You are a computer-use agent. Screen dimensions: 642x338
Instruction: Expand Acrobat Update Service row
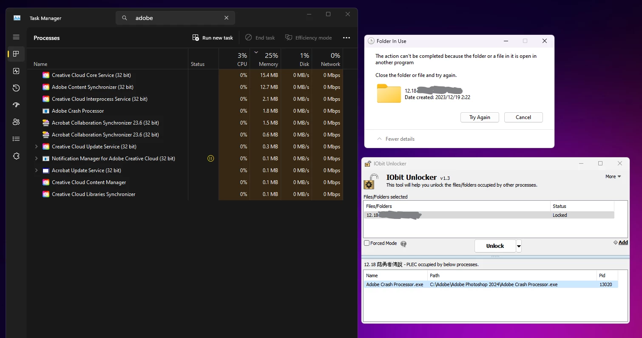pyautogui.click(x=36, y=170)
